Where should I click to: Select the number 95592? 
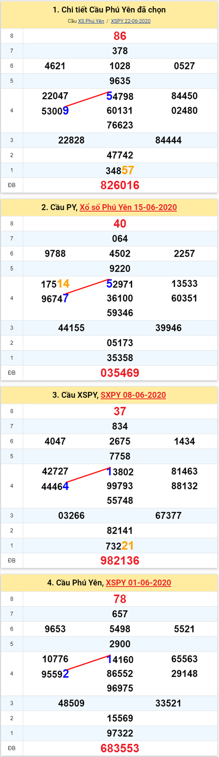[x=55, y=674]
